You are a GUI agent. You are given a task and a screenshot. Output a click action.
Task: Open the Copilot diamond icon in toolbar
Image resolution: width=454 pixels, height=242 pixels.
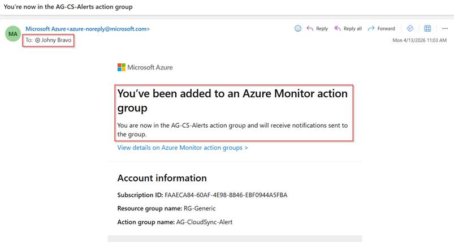click(411, 28)
